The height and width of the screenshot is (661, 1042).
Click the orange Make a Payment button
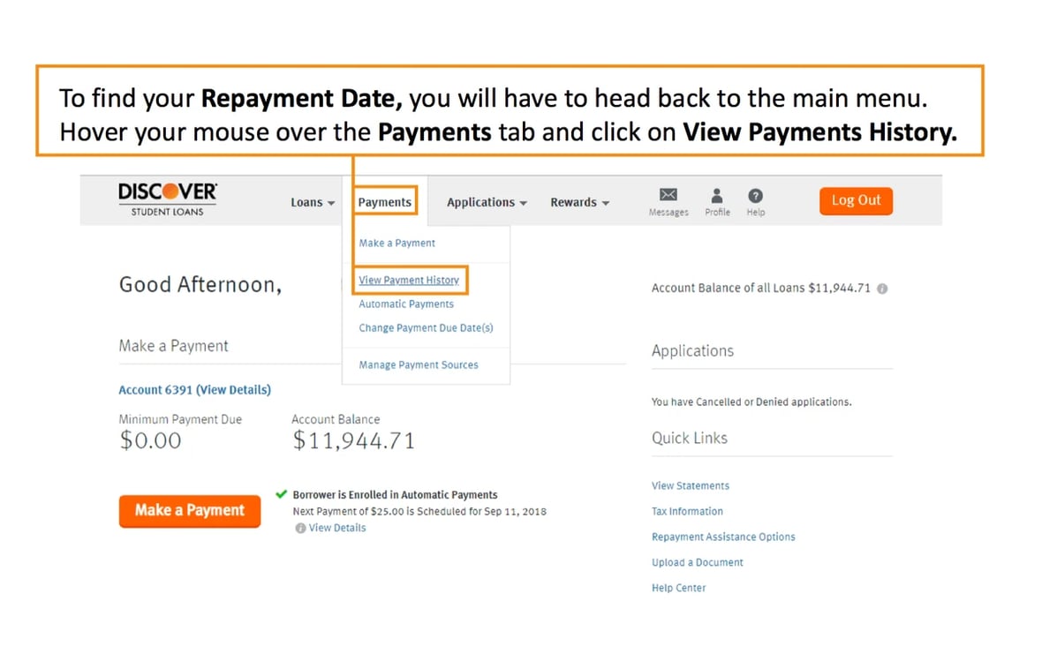coord(190,510)
